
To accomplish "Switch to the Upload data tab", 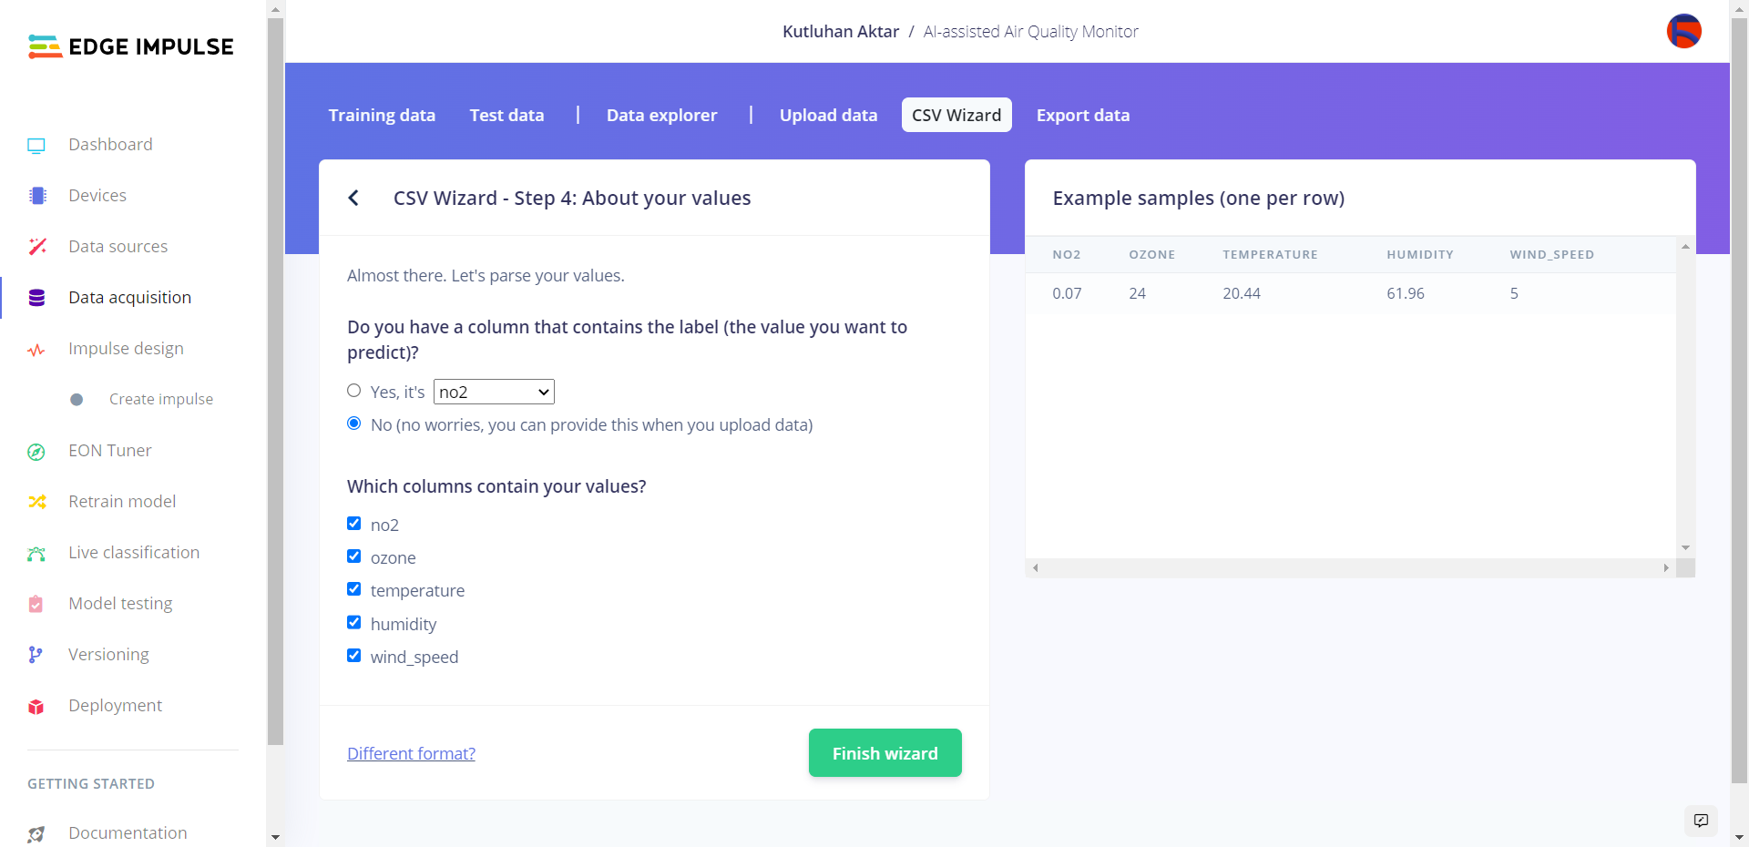I will [828, 116].
